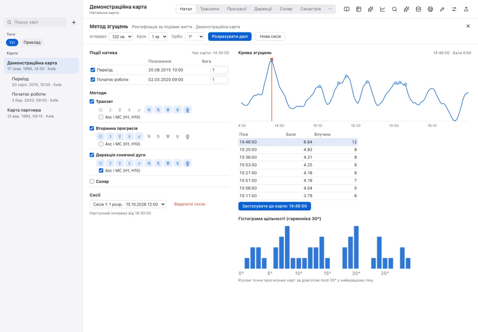Add a new chart with plus icon

pos(74,22)
